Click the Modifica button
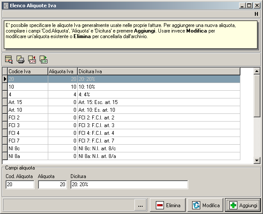 tap(205, 205)
